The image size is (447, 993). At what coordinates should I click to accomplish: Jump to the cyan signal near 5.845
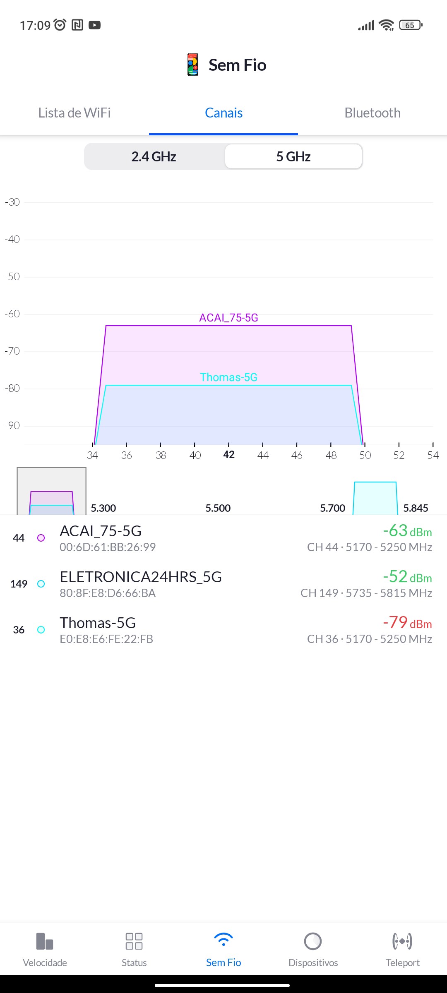[x=375, y=498]
